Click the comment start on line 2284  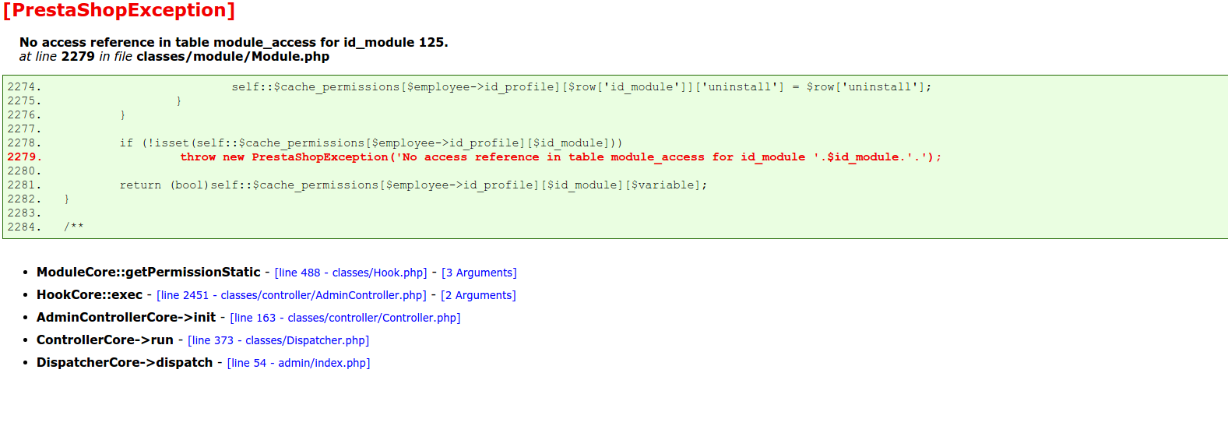pos(74,227)
